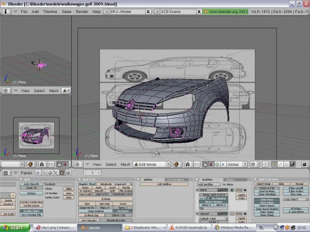Toggle No V.Normal Flip option
The image size is (310, 232).
click(x=32, y=215)
